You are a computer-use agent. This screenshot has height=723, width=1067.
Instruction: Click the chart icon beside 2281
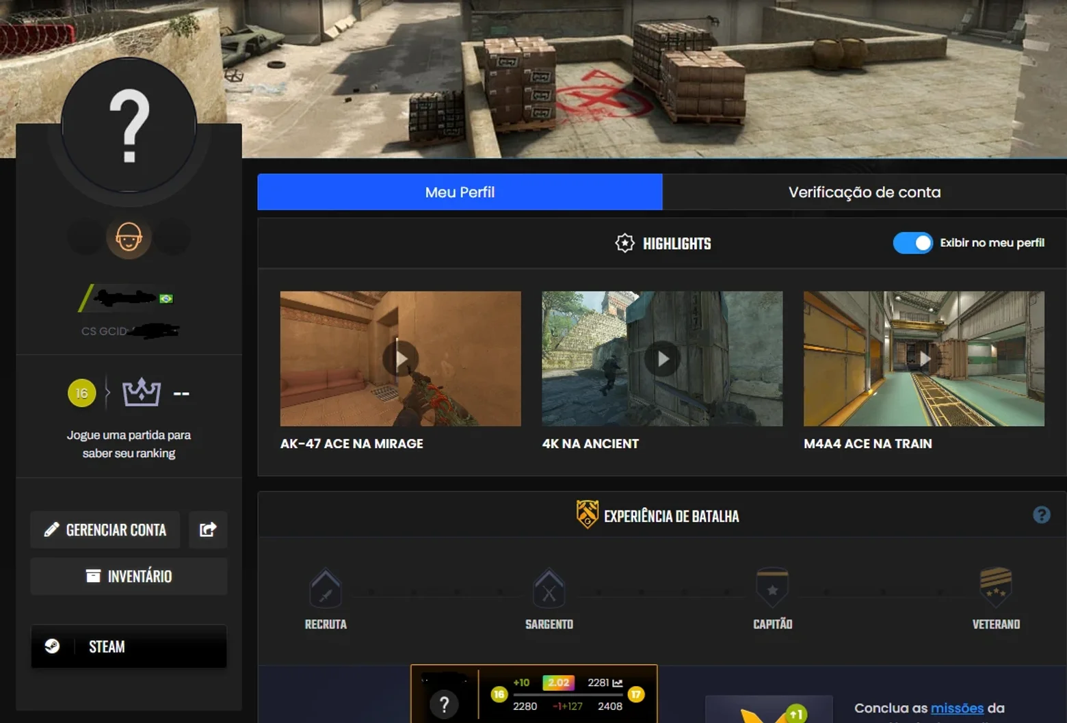pos(618,683)
